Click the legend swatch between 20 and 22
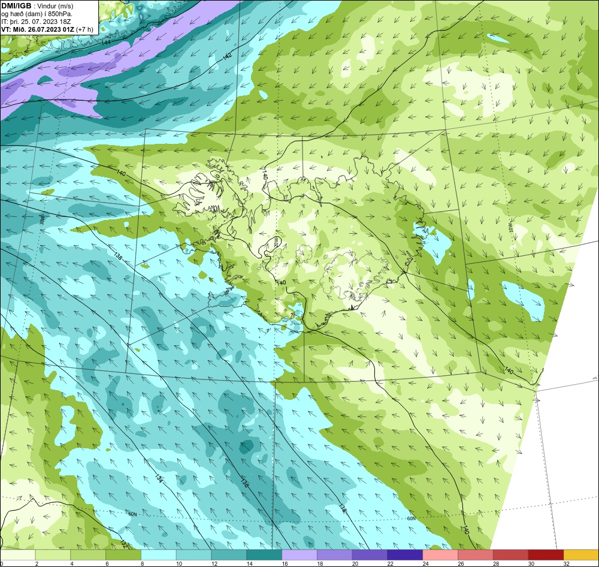This screenshot has width=599, height=567. pyautogui.click(x=370, y=555)
